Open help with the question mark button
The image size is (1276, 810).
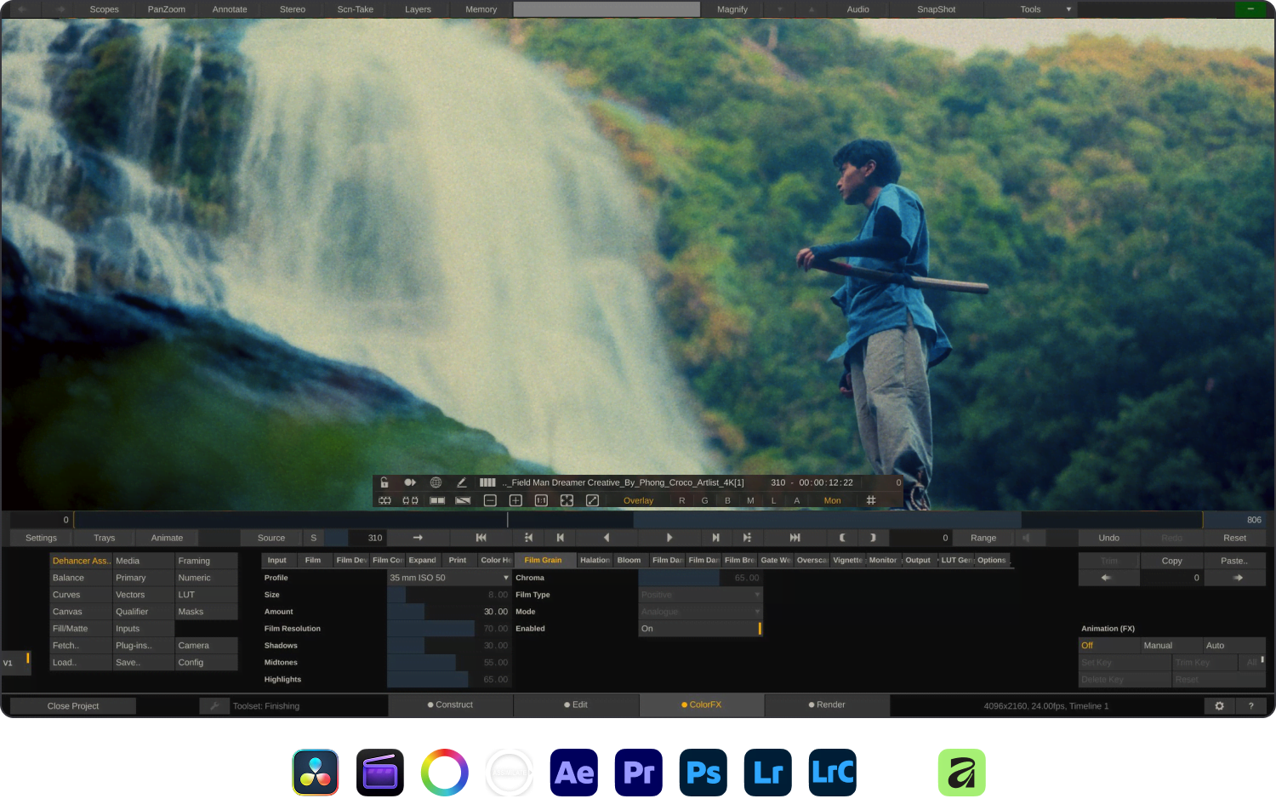pos(1250,706)
